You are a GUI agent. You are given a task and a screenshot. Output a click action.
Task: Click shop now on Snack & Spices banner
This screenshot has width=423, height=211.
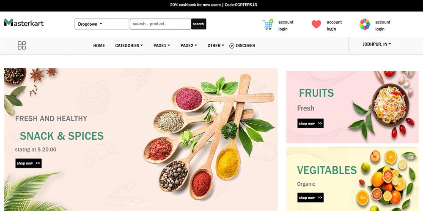[29, 163]
